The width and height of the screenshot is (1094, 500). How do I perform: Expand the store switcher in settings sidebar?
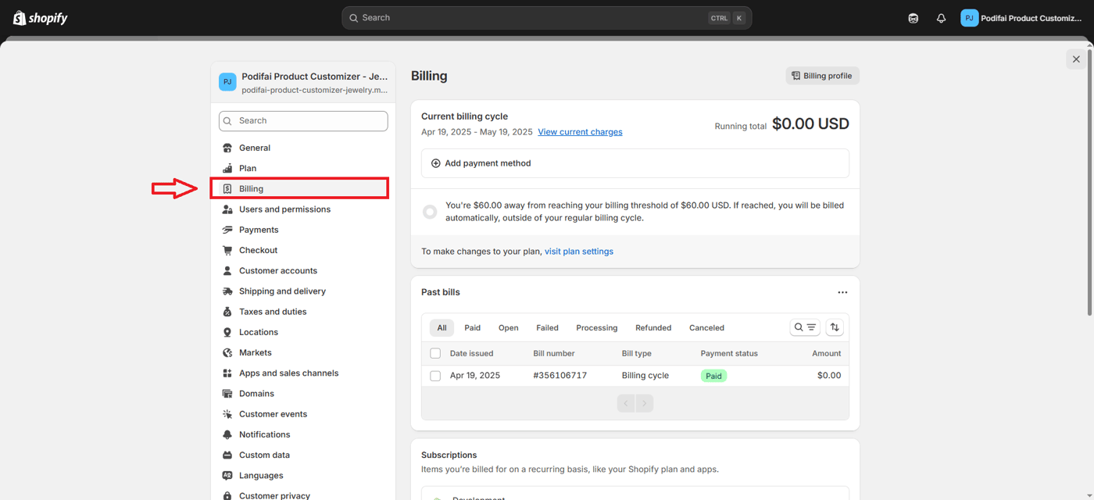303,82
